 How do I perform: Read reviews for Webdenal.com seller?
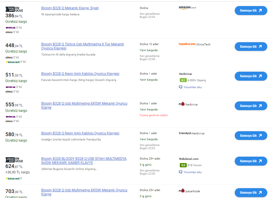point(193,172)
